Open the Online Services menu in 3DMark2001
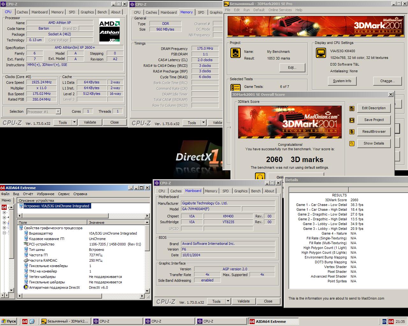The image size is (408, 326). 280,10
